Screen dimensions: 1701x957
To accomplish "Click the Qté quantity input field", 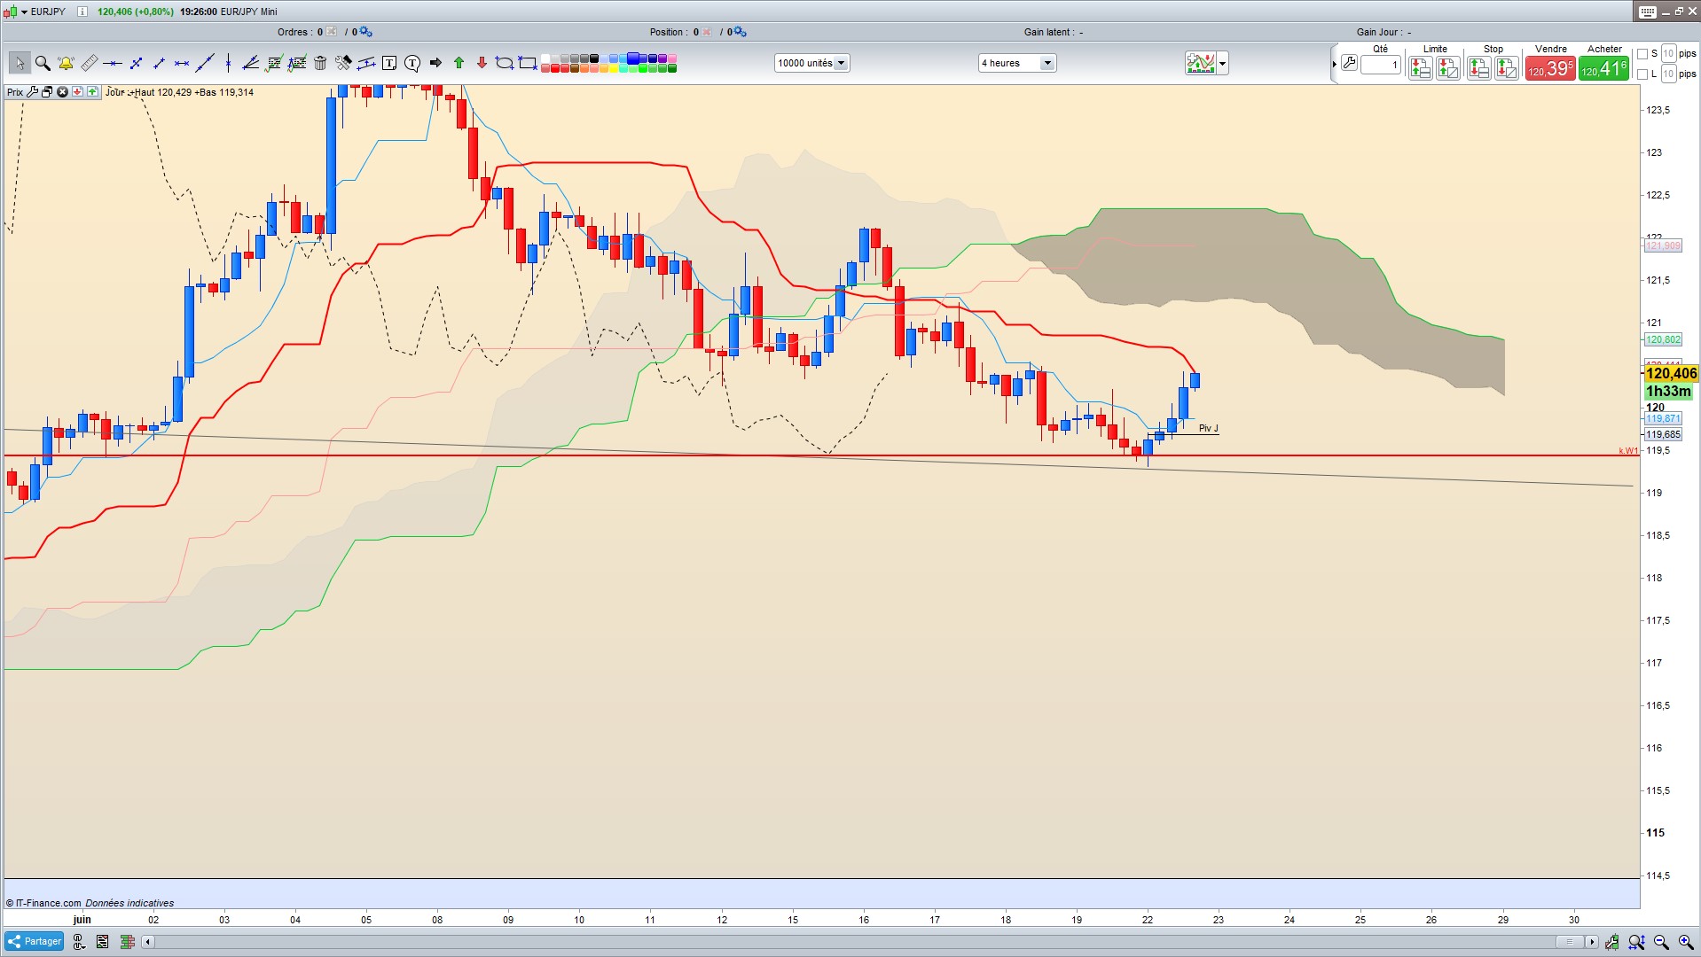I will (1381, 65).
